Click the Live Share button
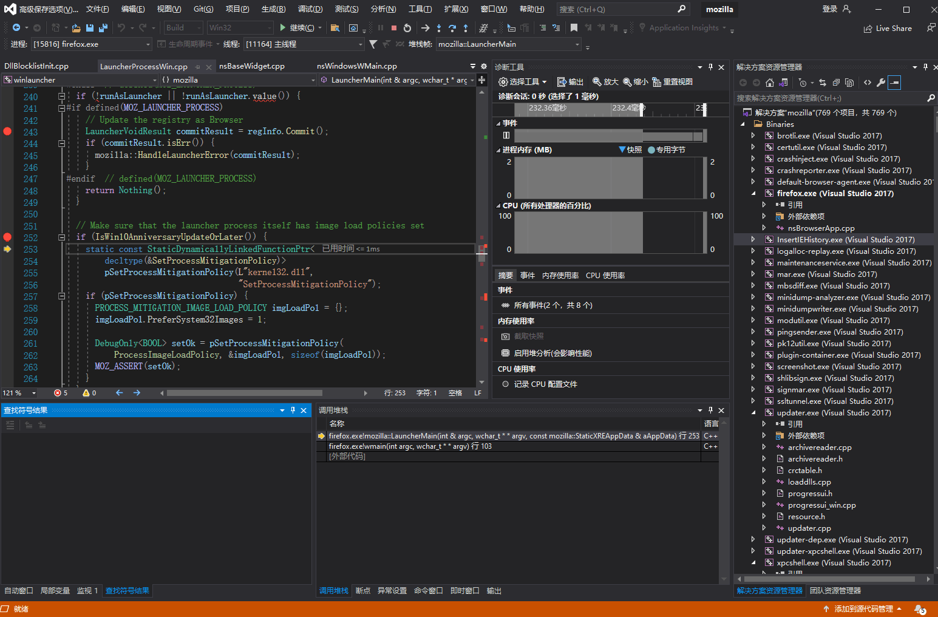This screenshot has width=938, height=617. [888, 29]
